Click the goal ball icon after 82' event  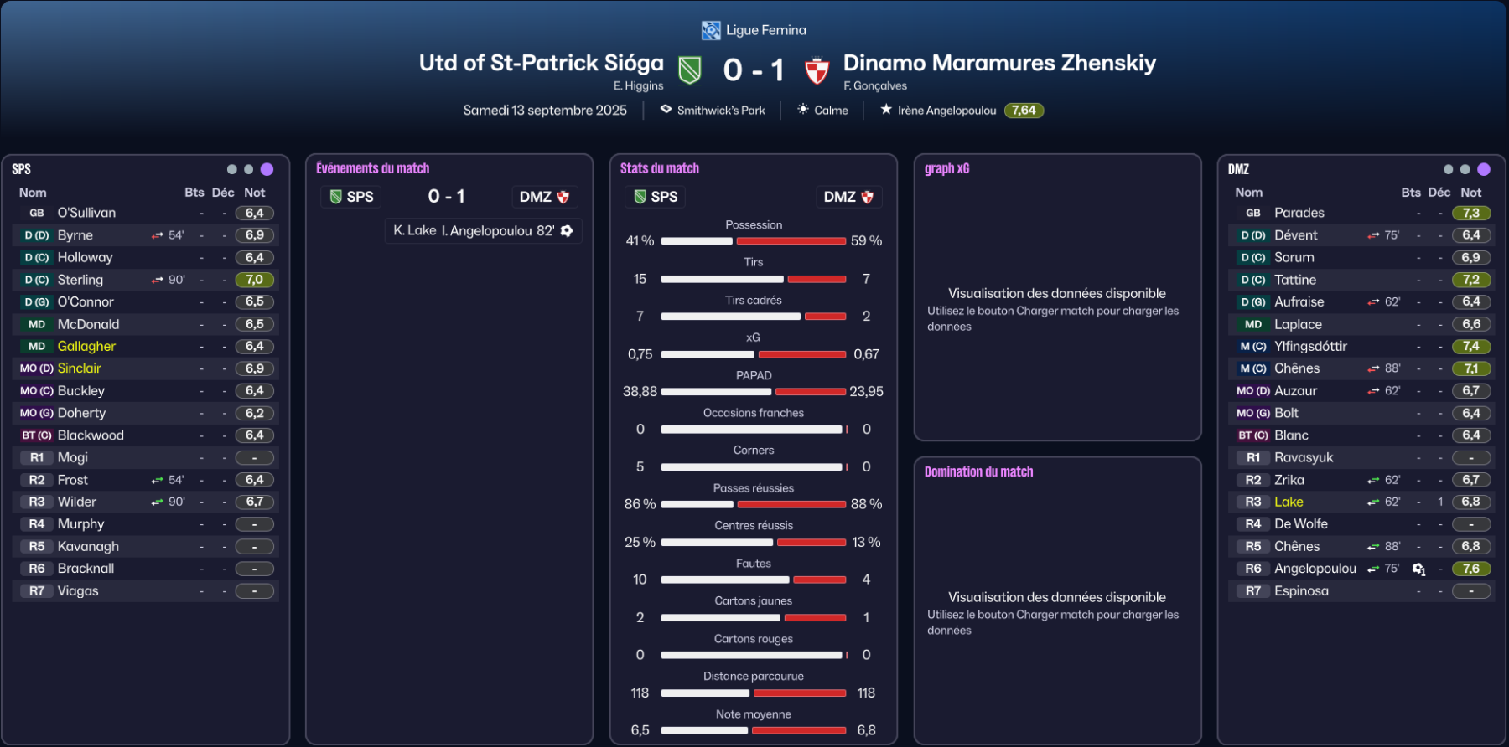point(568,231)
